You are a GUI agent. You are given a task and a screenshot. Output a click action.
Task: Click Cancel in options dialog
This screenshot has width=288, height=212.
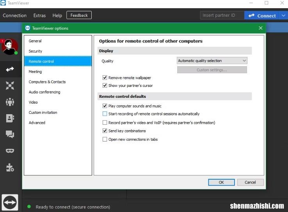[x=251, y=182]
